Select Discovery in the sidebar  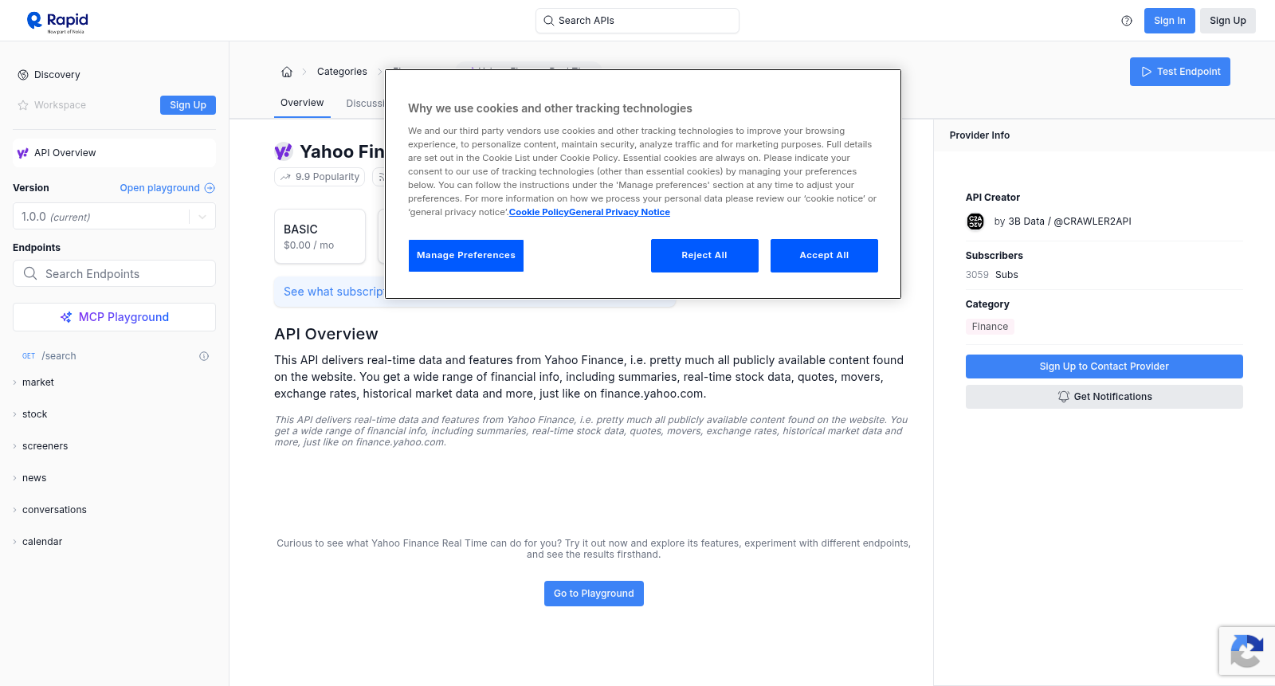57,75
